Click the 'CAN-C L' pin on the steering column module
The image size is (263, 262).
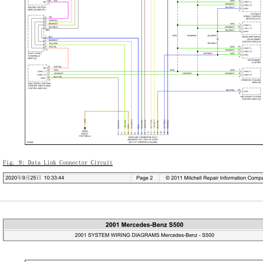click(247, 71)
